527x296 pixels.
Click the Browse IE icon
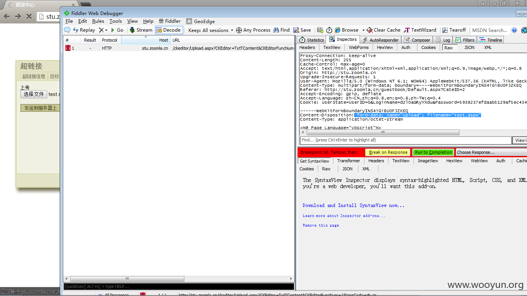click(x=338, y=30)
